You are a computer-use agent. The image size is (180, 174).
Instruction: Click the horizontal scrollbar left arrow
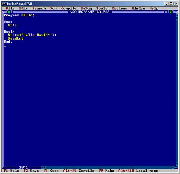click(x=42, y=168)
